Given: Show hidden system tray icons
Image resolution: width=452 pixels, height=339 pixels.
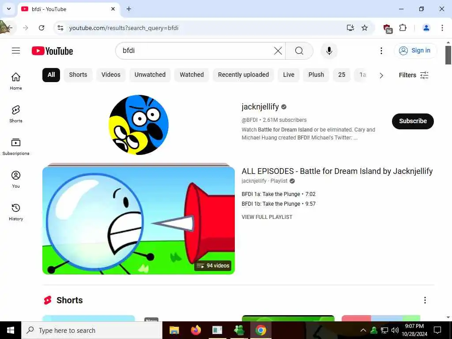Looking at the screenshot, I should 363,330.
